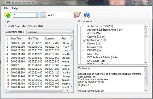This screenshot has width=153, height=99.
Task: Open the Display time mode Timespan dropdown
Action: [50, 32]
